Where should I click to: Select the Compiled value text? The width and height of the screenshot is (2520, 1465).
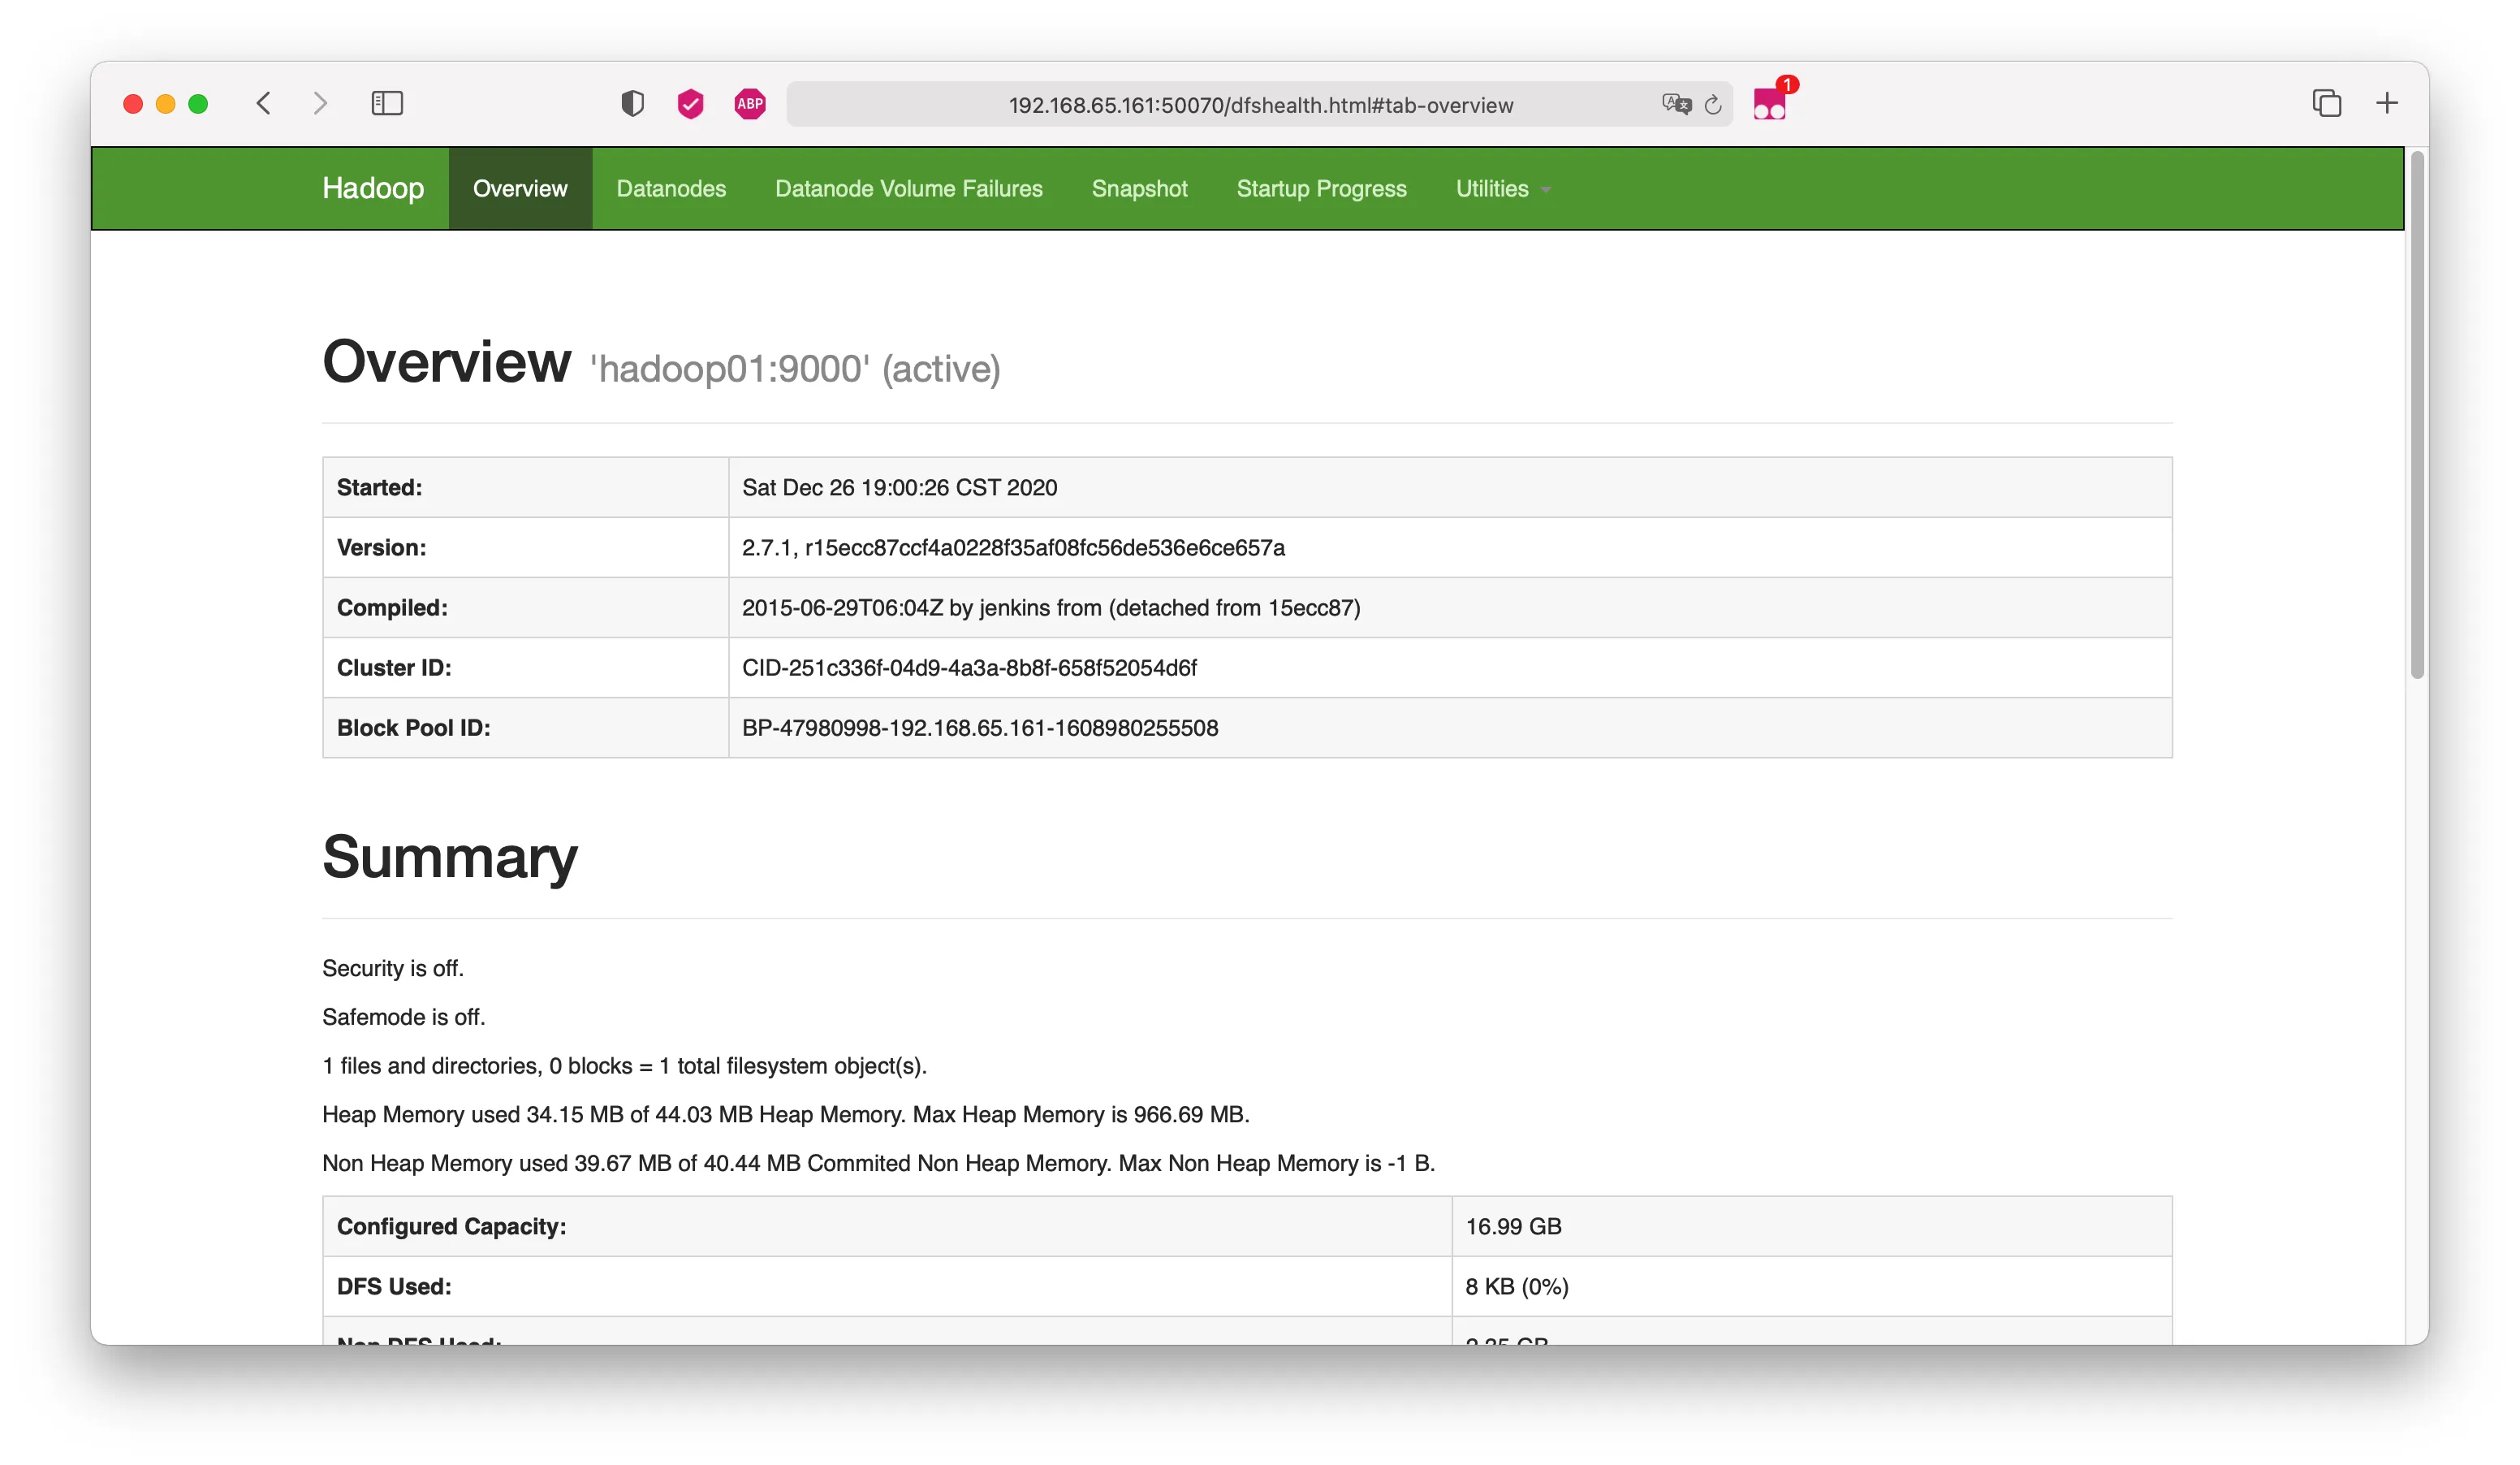[1051, 607]
